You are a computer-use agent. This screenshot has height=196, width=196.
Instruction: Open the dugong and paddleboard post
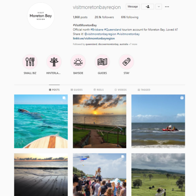point(41,121)
